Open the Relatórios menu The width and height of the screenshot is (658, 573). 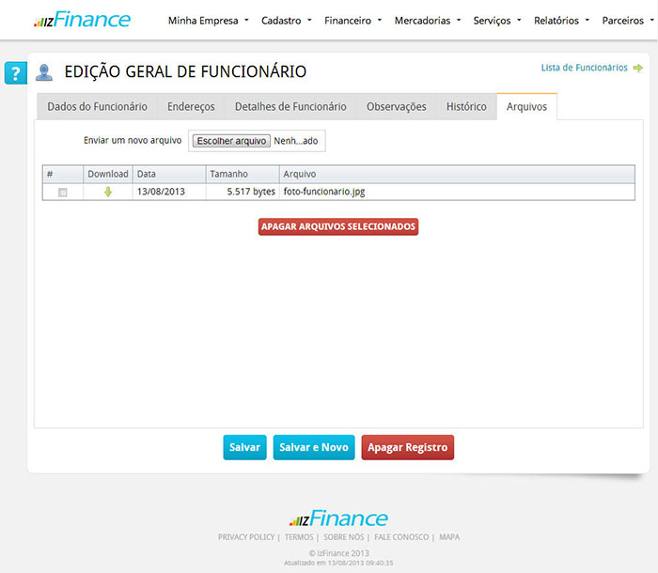coord(561,21)
